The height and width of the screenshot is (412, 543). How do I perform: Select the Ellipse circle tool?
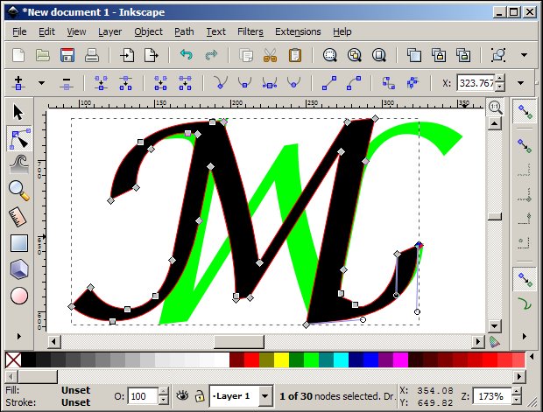(x=19, y=296)
